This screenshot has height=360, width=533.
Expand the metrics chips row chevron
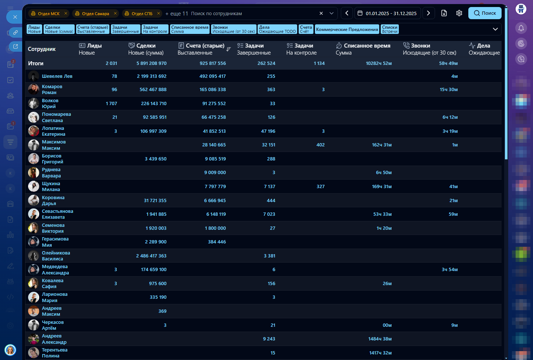[495, 30]
